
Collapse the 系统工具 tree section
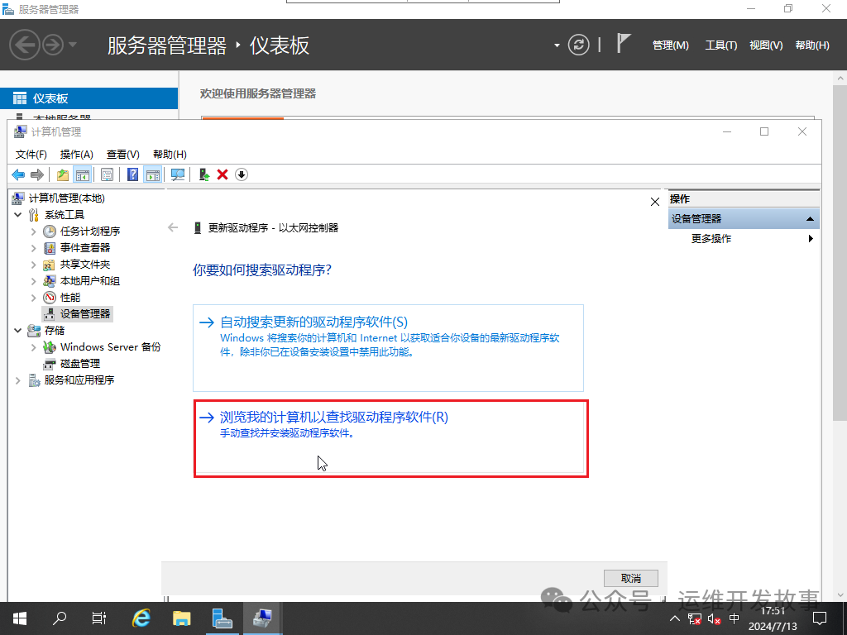pyautogui.click(x=18, y=214)
